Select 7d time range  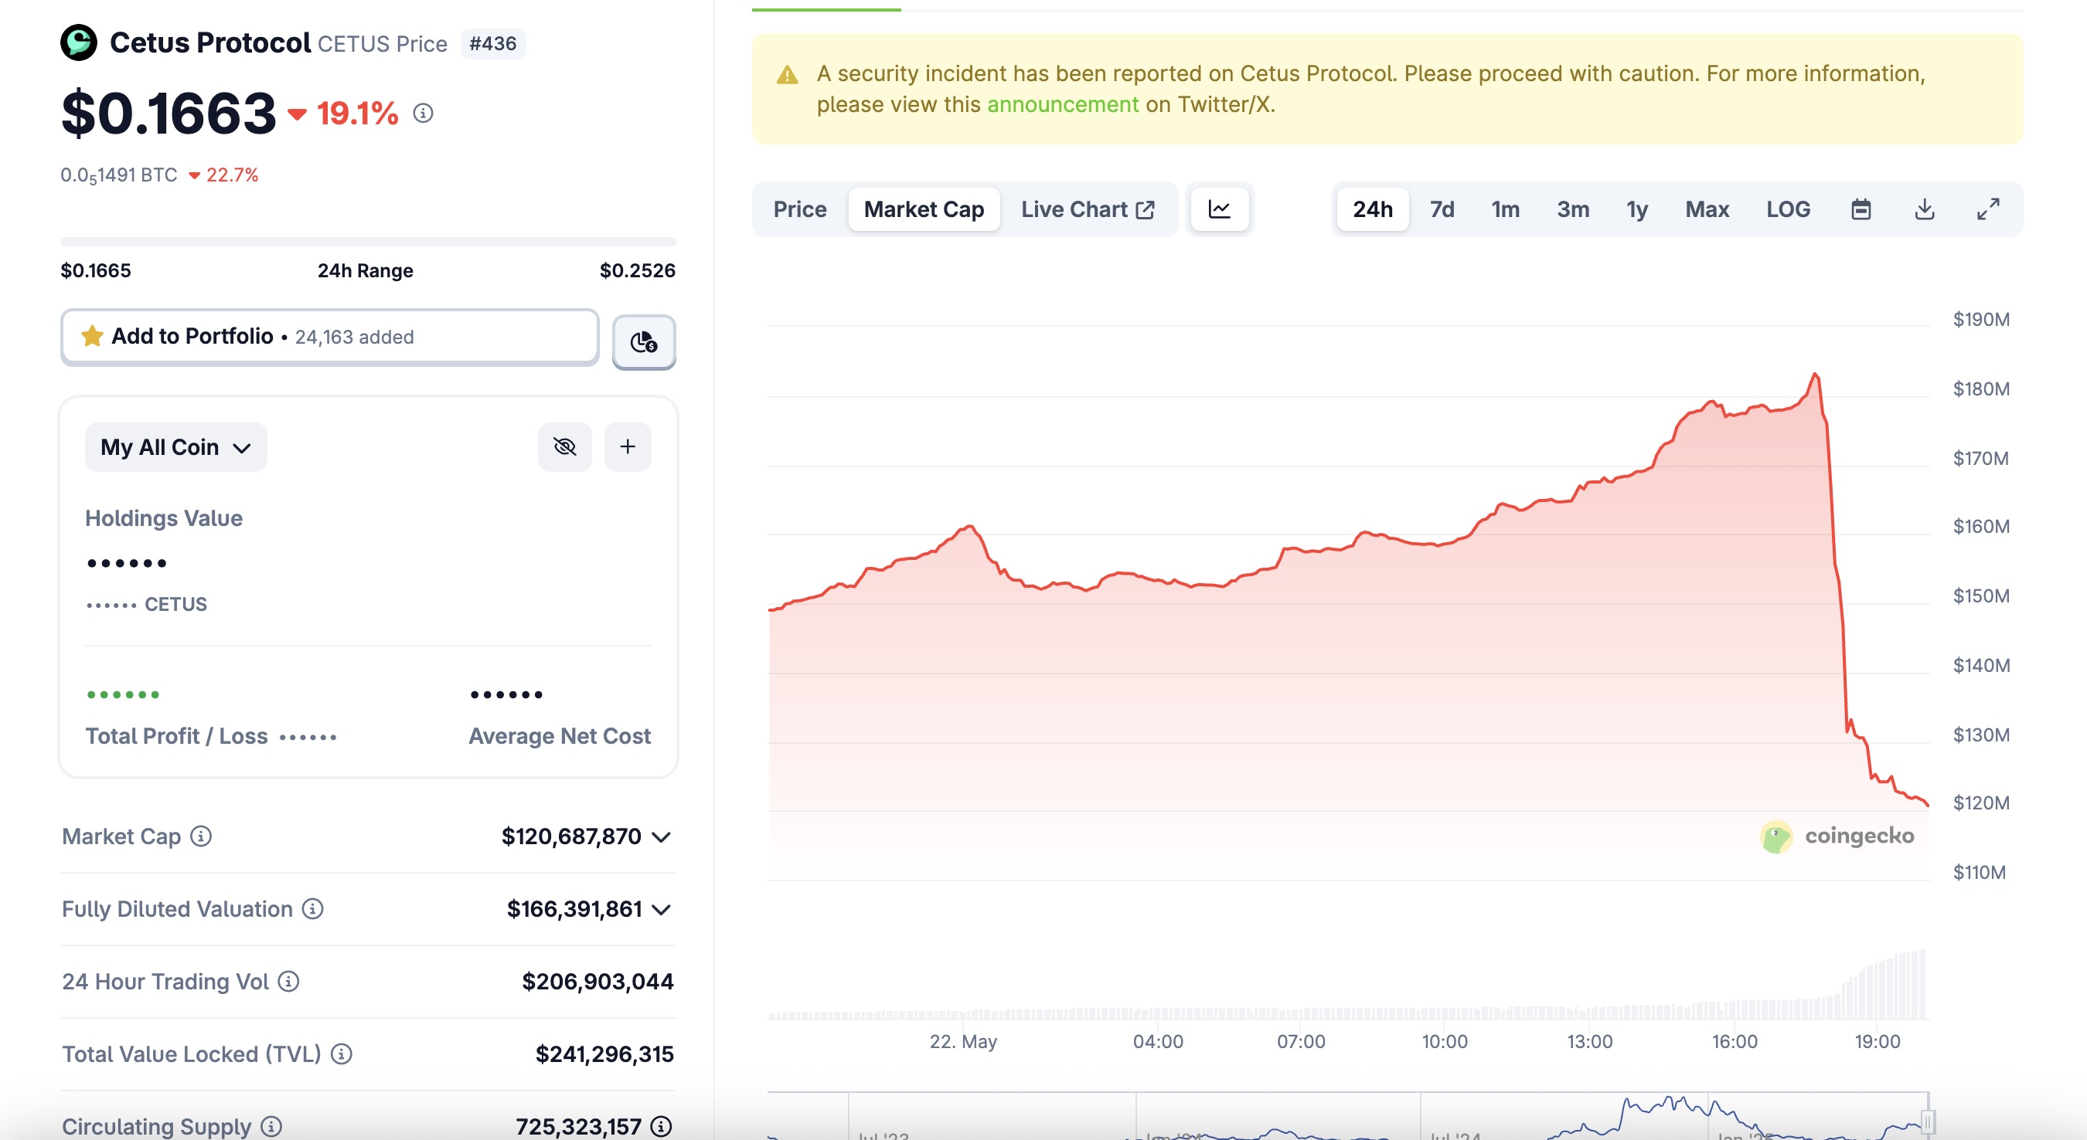point(1442,209)
